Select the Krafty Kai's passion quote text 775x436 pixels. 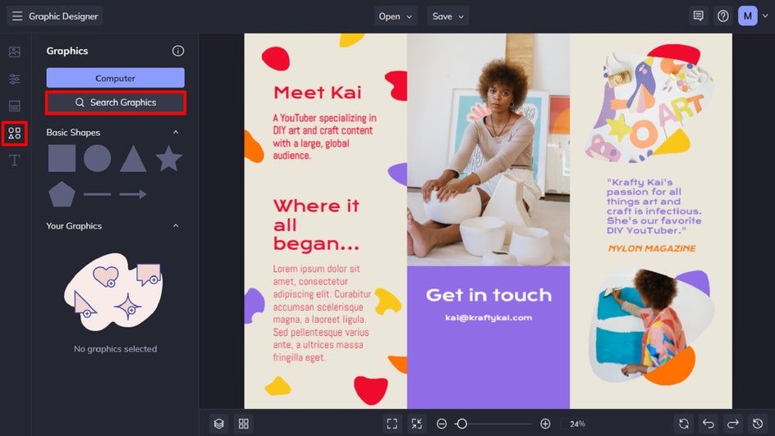click(x=653, y=207)
